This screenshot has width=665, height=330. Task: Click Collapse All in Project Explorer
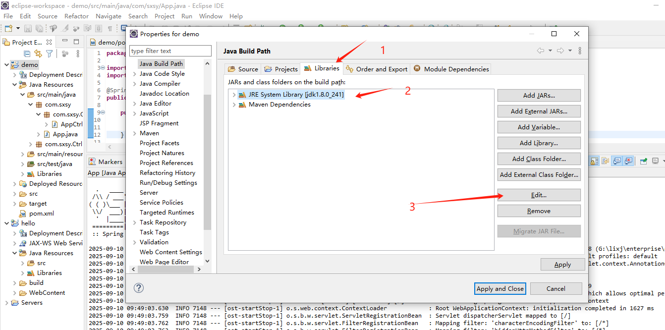click(x=27, y=54)
